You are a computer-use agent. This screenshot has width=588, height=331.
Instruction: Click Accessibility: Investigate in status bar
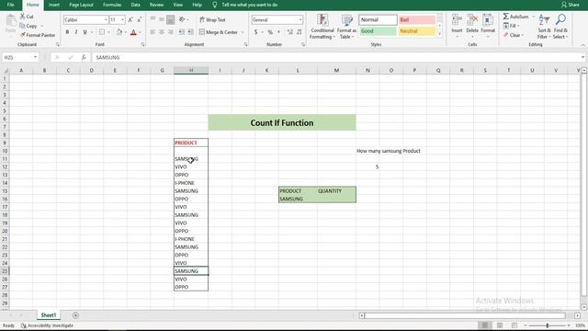pyautogui.click(x=47, y=325)
